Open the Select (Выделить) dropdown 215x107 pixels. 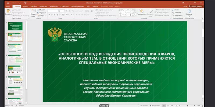click(x=178, y=16)
